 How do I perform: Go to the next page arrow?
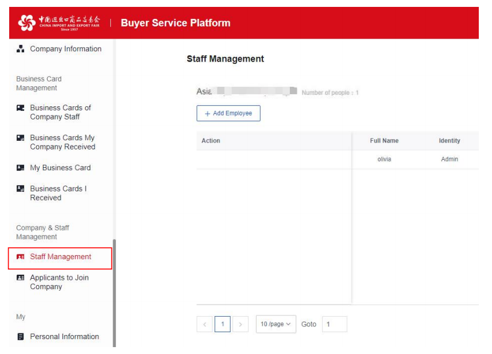(241, 325)
